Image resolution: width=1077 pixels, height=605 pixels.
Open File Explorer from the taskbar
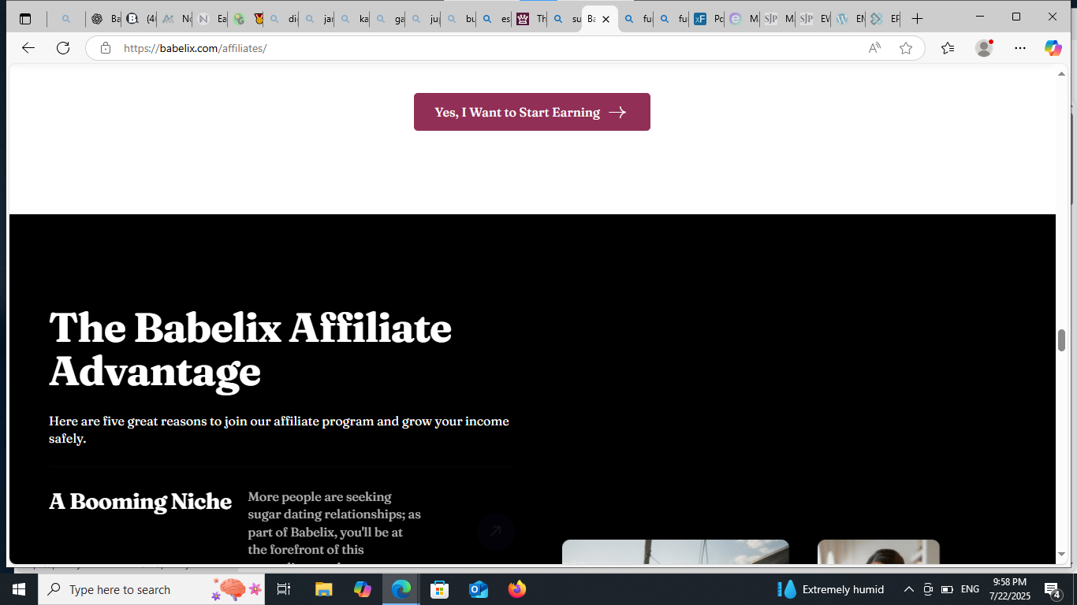323,589
